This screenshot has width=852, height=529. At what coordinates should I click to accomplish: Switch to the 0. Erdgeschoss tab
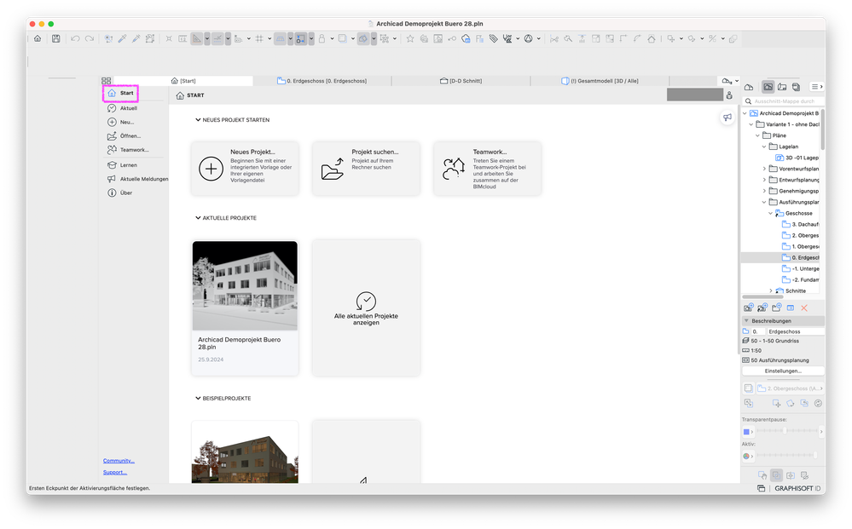coord(322,81)
